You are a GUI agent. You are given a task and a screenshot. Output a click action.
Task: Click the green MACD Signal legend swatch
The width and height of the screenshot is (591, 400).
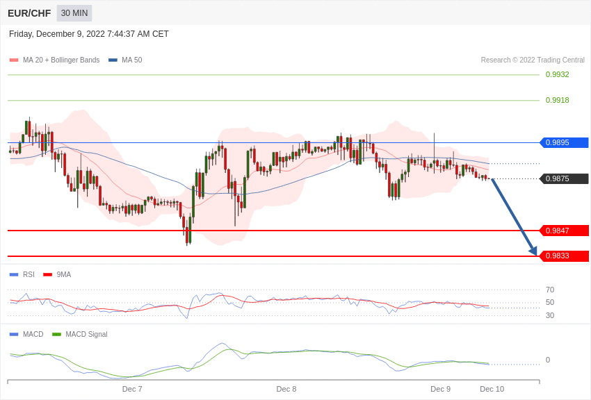[56, 335]
